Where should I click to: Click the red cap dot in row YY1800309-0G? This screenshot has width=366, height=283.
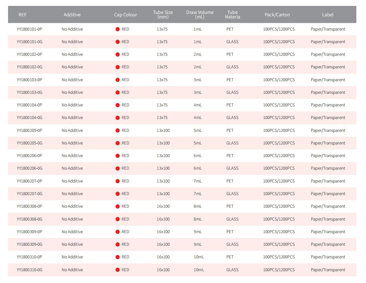coord(118,244)
